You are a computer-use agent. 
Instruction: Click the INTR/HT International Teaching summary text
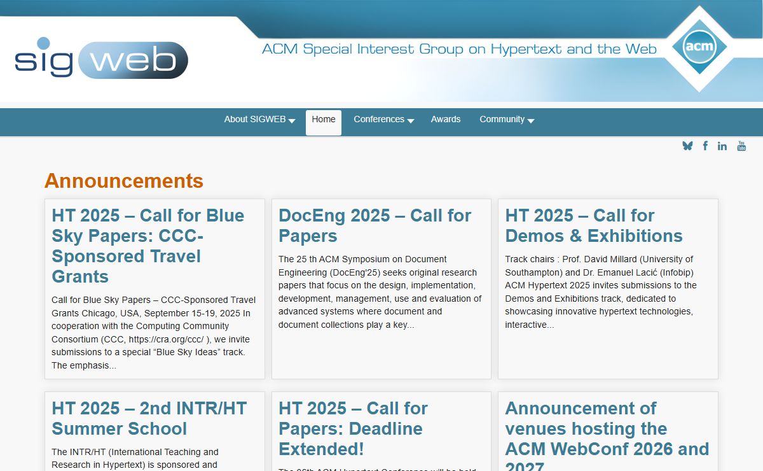[135, 458]
